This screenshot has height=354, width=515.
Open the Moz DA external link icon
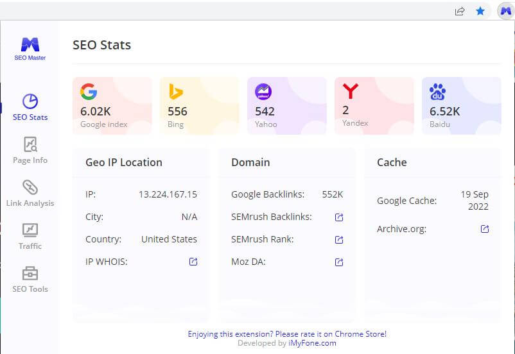(x=339, y=262)
